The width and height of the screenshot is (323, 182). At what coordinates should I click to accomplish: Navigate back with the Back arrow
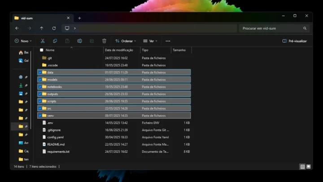17,28
